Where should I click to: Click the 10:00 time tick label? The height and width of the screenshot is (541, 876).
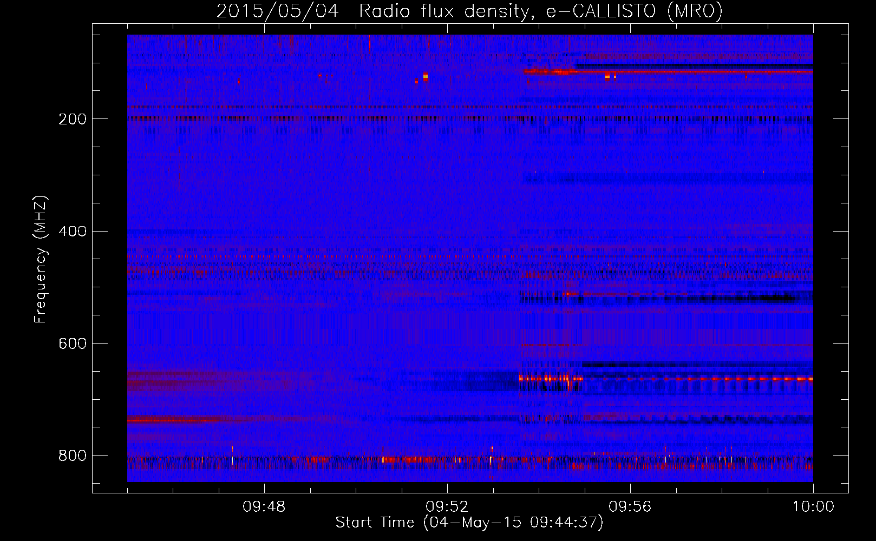pos(813,507)
